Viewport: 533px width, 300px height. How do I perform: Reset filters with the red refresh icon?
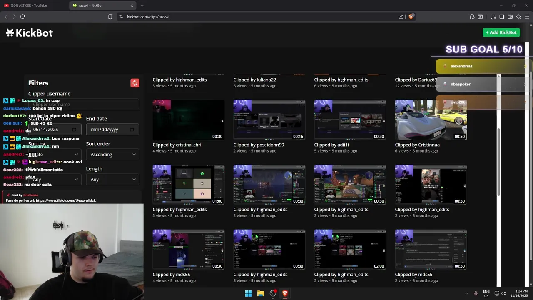(x=135, y=83)
